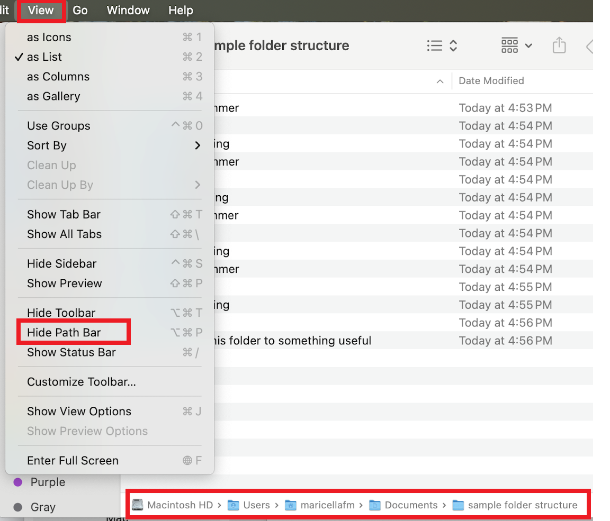Choose Enter Full Screen
Image resolution: width=610 pixels, height=521 pixels.
(110, 460)
